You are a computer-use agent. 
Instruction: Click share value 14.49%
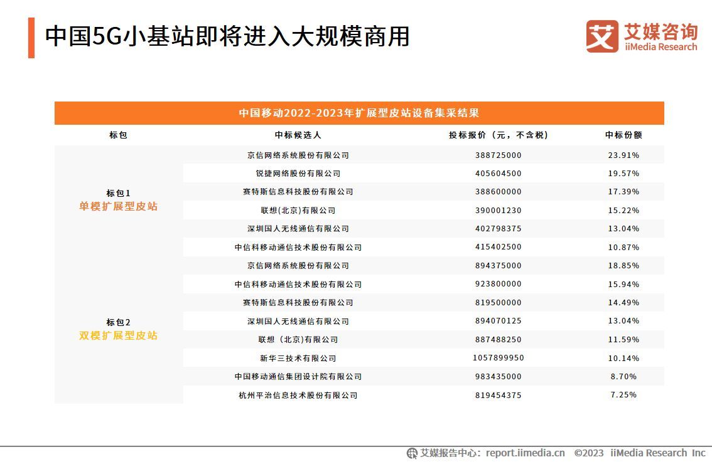coord(624,302)
